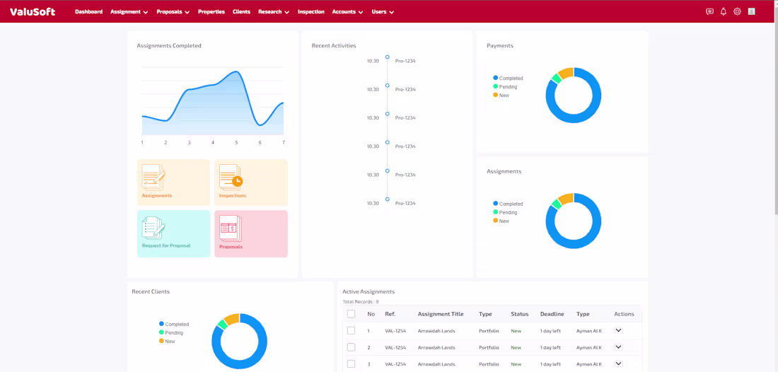Click the Completed legend swatch in Payments
Screen dimensions: 778x372
tap(495, 78)
